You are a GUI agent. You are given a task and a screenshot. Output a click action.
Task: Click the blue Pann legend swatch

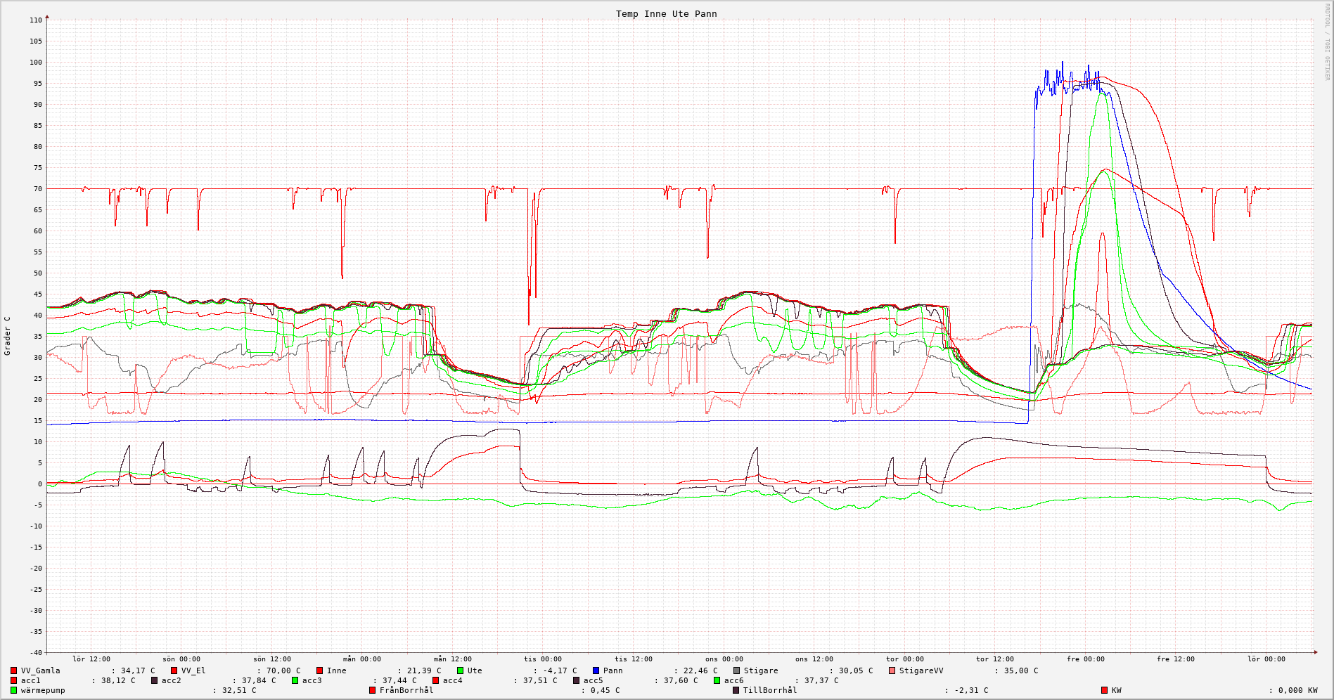pyautogui.click(x=596, y=670)
